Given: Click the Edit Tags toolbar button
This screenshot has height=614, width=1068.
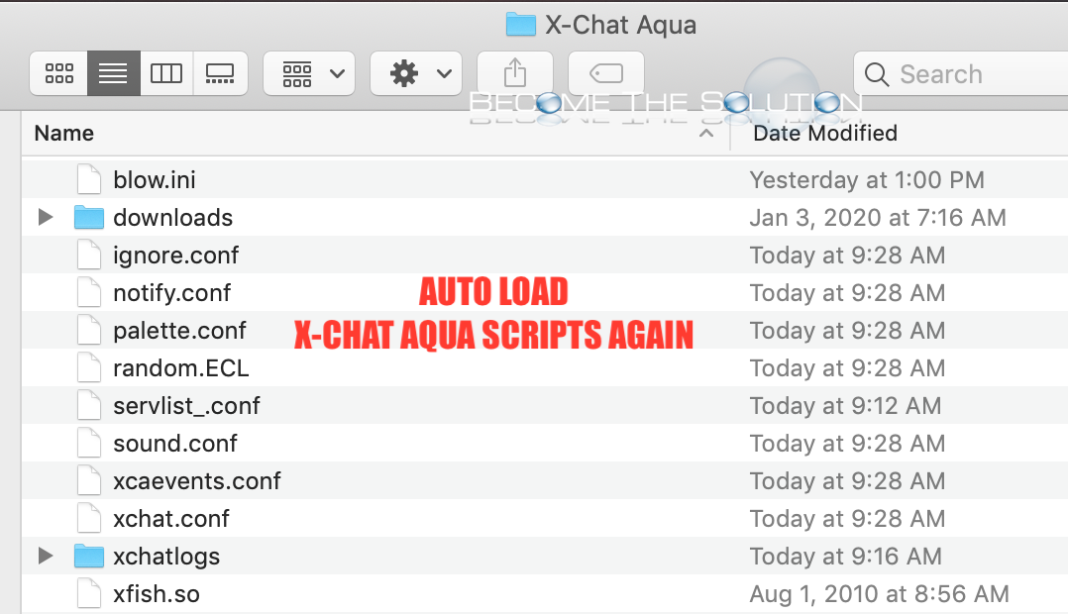Looking at the screenshot, I should click(605, 73).
